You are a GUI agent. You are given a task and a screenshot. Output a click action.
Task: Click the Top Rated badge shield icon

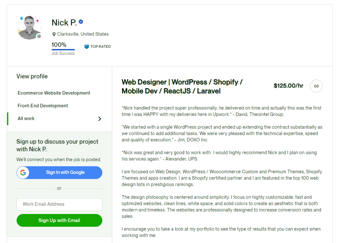87,46
